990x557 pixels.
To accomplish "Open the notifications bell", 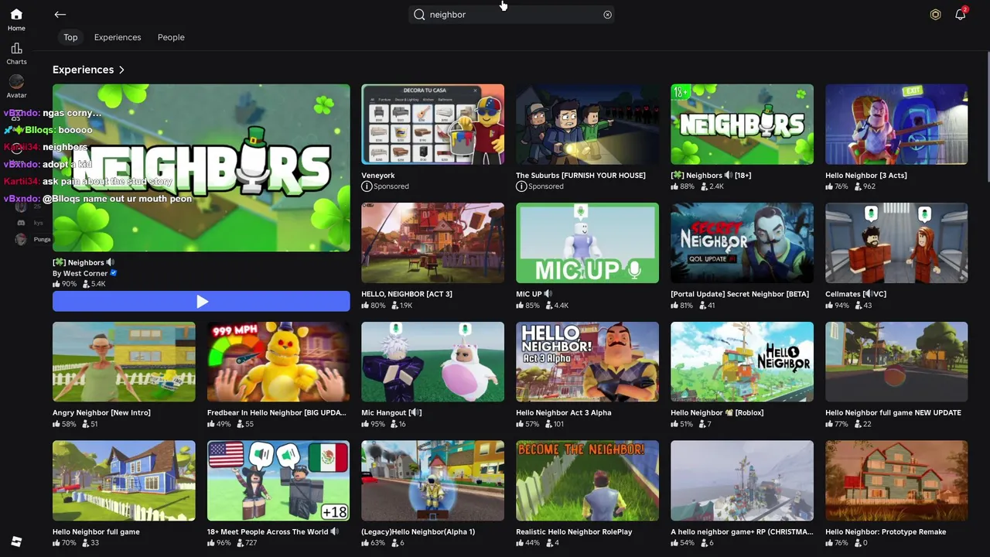I will coord(960,15).
